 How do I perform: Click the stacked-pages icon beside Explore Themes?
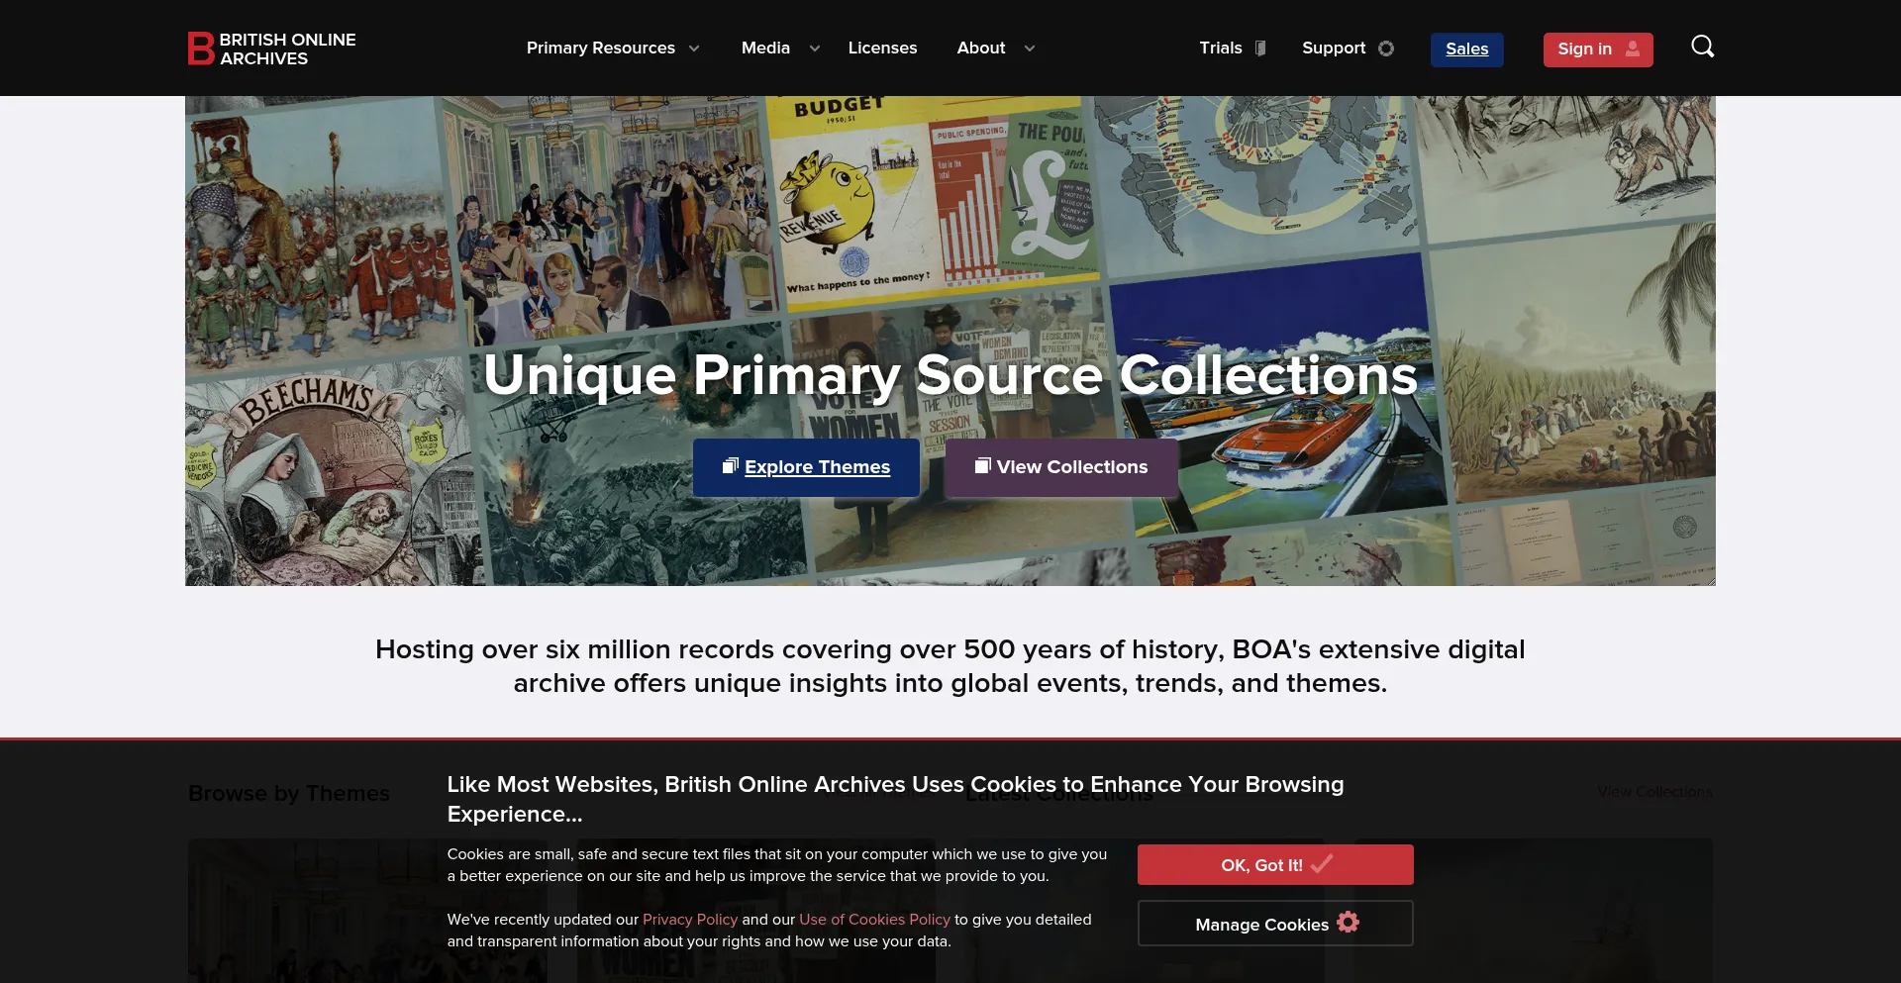(x=731, y=465)
